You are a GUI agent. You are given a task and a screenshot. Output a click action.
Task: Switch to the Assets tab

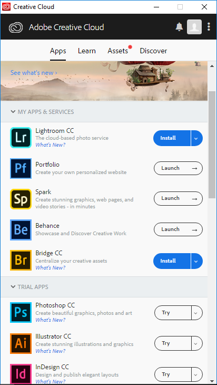(117, 51)
